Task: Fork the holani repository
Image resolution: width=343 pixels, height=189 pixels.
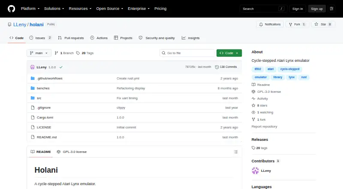Action: tap(297, 24)
